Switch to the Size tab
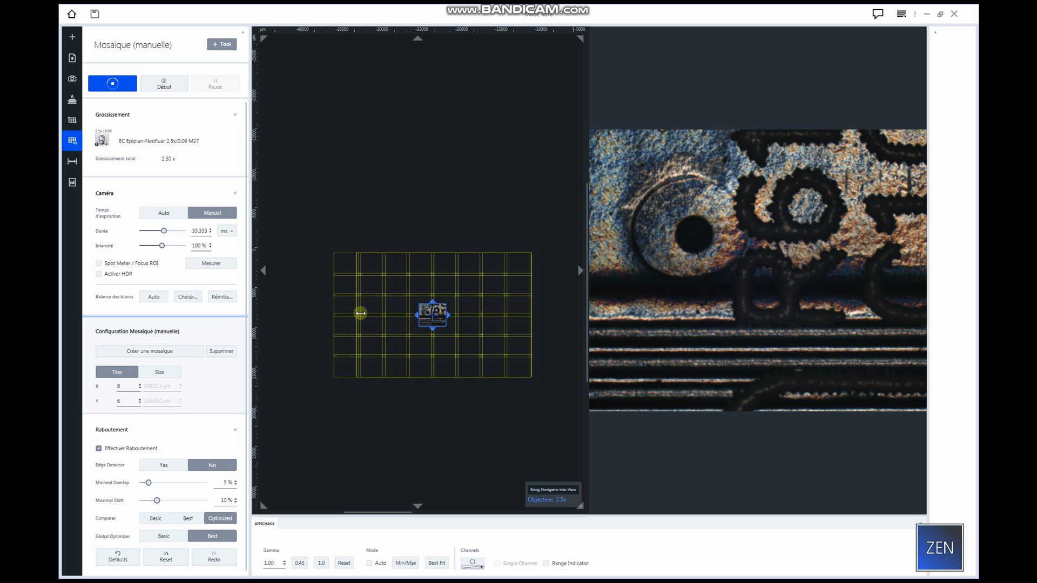Viewport: 1037px width, 583px height. 159,372
